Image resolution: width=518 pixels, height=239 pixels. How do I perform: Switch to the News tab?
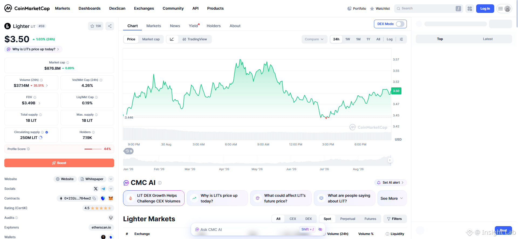pyautogui.click(x=175, y=26)
